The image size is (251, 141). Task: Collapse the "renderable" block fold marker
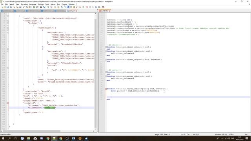tap(8, 21)
